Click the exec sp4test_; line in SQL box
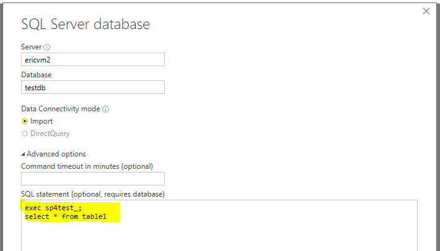The image size is (440, 251). [x=53, y=208]
